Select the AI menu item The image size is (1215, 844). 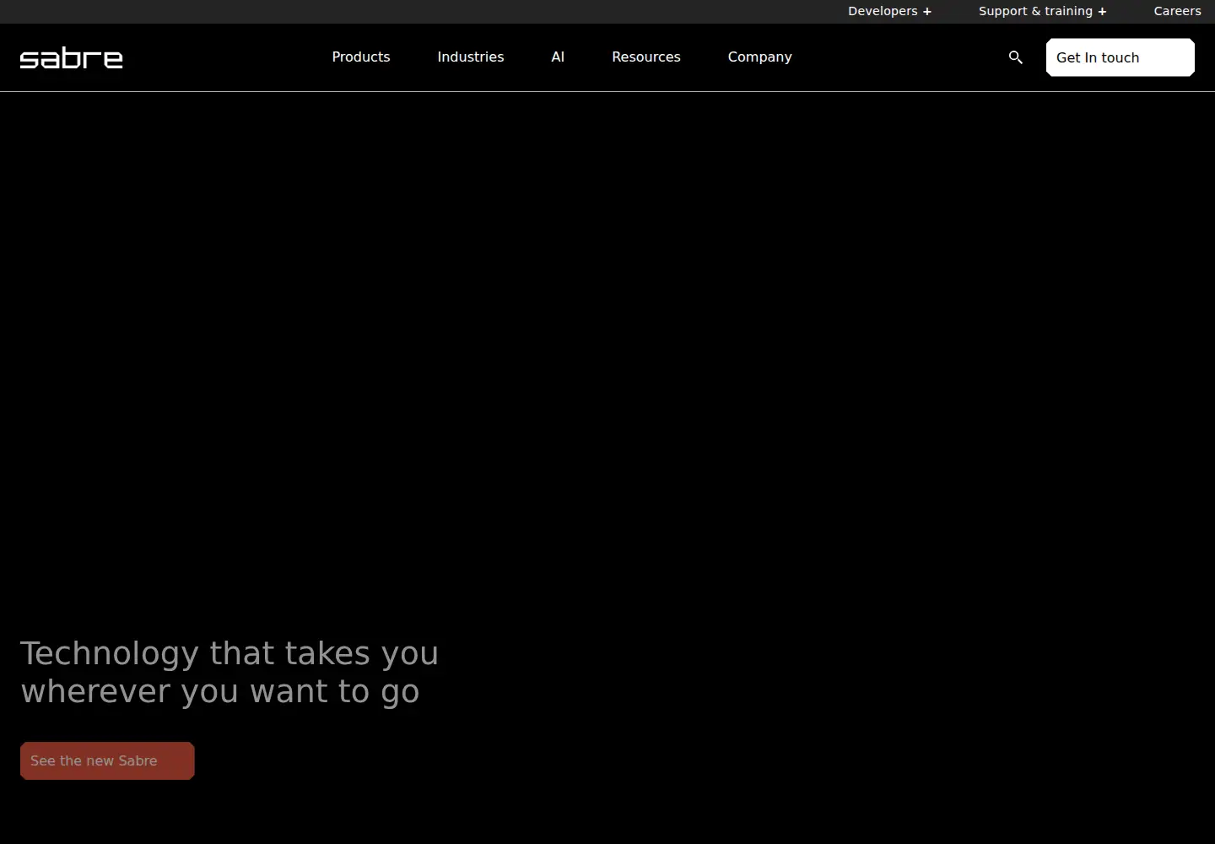coord(558,57)
